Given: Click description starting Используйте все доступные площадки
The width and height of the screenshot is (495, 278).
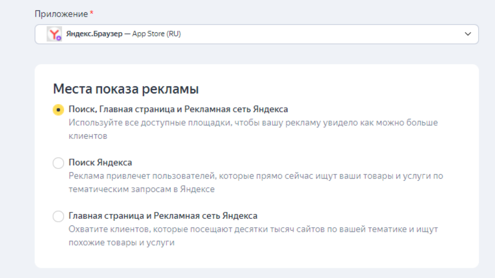Looking at the screenshot, I should tap(253, 129).
